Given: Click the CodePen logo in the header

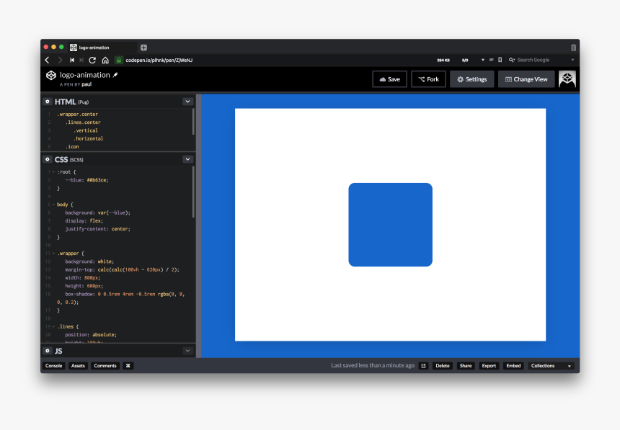Looking at the screenshot, I should (50, 75).
